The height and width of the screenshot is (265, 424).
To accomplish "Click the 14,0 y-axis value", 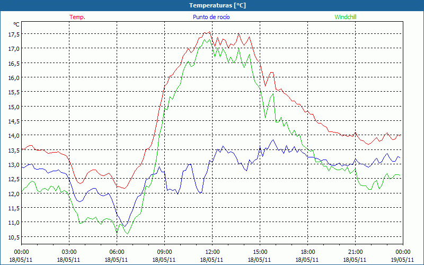I will [x=14, y=136].
